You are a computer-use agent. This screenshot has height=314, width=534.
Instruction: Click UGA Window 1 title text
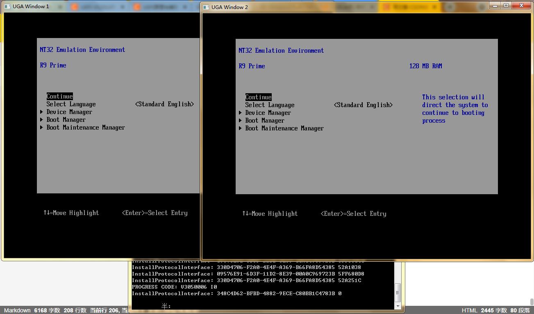[x=31, y=6]
